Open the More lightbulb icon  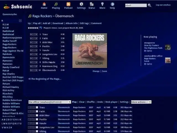pyautogui.click(x=102, y=4)
